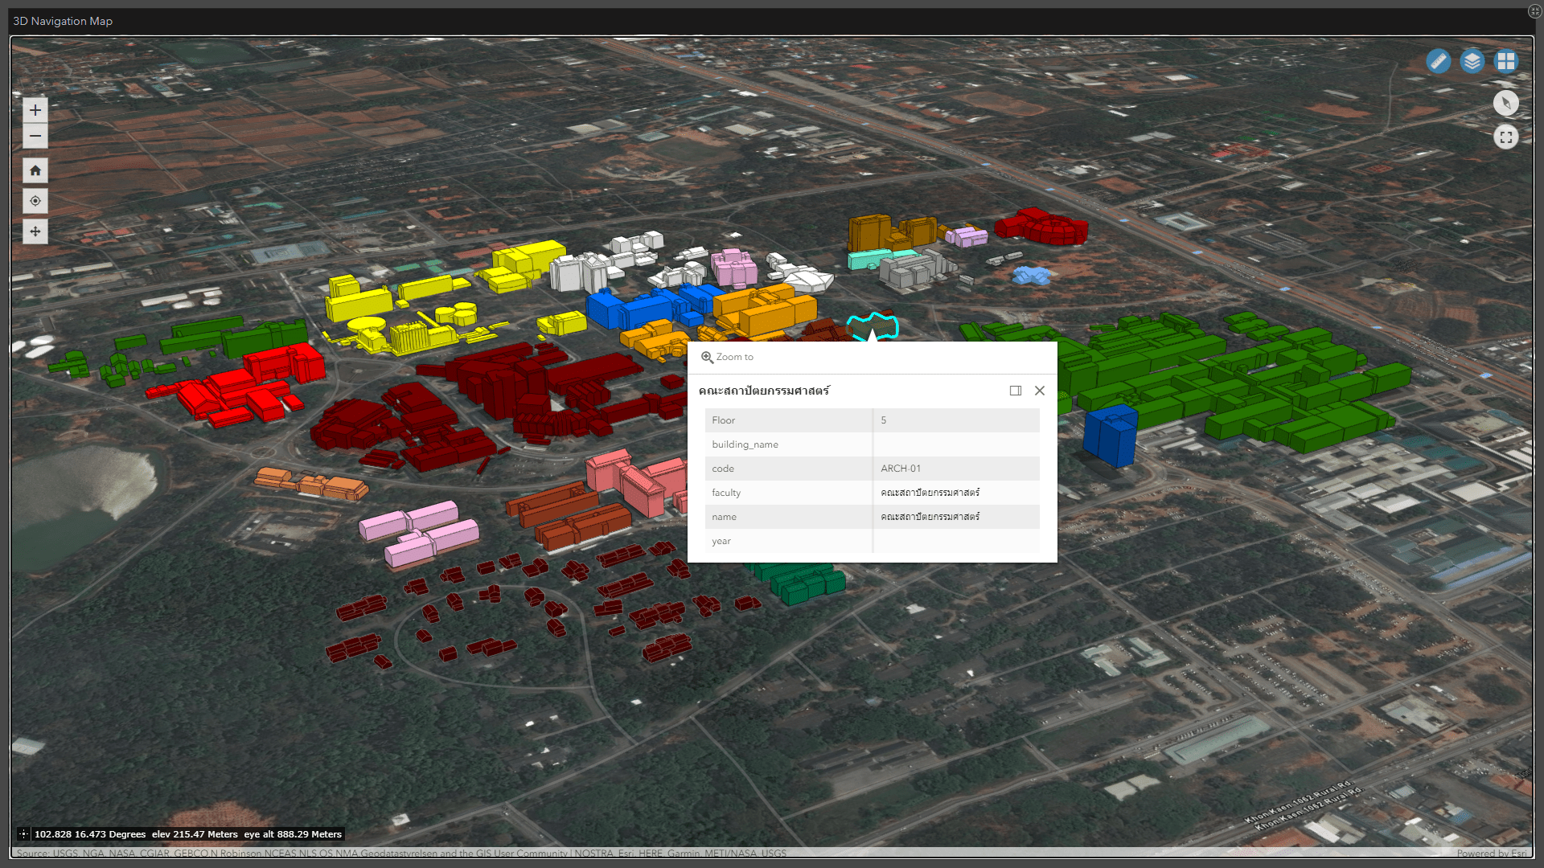This screenshot has width=1544, height=868.
Task: Dock the feature popup panel
Action: tap(1016, 391)
